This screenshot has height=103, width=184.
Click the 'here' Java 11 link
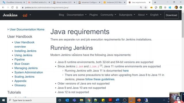126,71
